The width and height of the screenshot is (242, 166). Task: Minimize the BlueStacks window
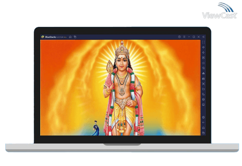coord(189,37)
